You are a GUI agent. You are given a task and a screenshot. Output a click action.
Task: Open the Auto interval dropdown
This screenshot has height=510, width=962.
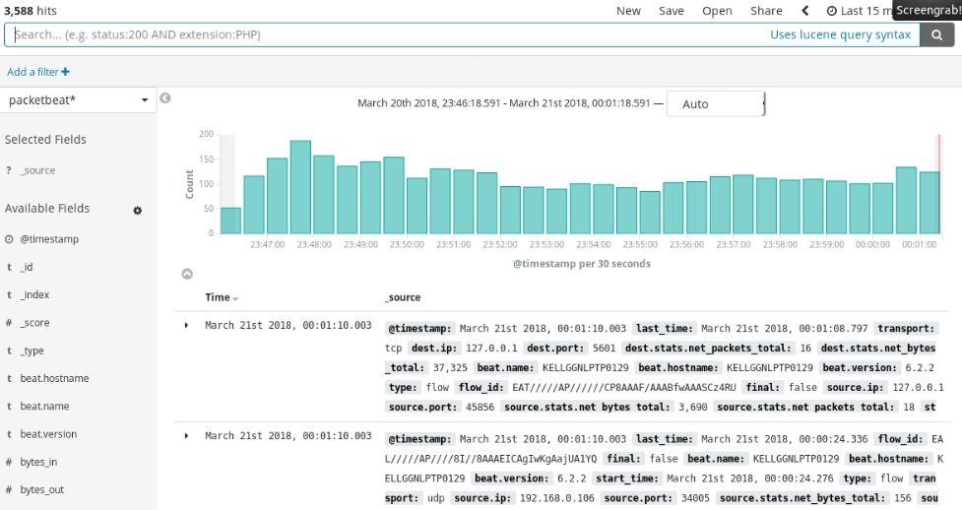(716, 103)
